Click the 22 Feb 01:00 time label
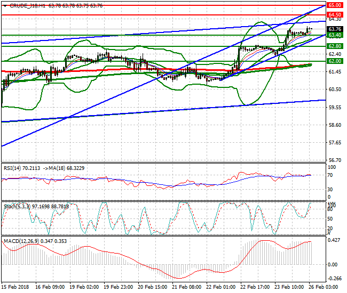This screenshot has height=293, width=347. click(x=221, y=287)
